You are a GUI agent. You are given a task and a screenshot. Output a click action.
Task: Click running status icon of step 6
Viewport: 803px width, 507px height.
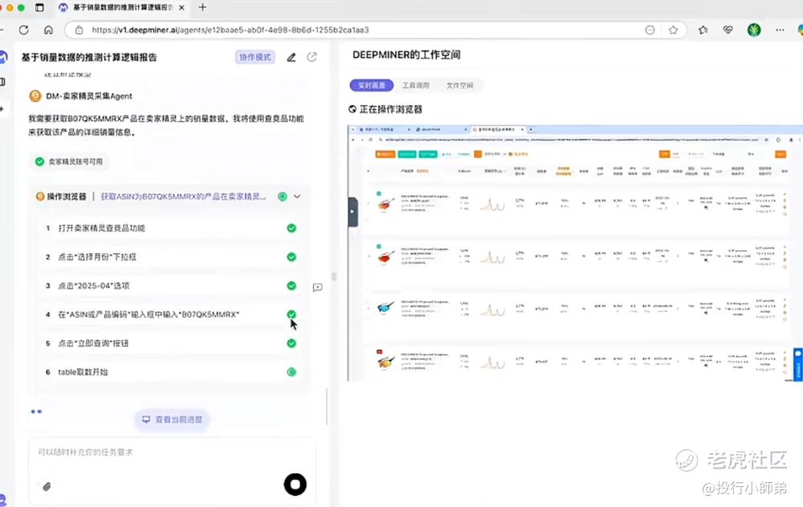[x=291, y=372]
